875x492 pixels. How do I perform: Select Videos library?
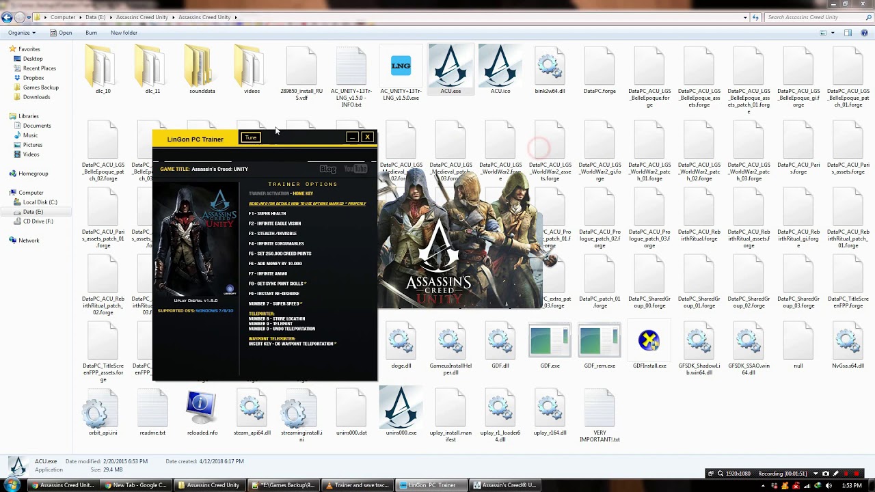coord(31,154)
